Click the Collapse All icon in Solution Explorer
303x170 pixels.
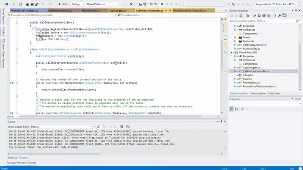[x=264, y=16]
